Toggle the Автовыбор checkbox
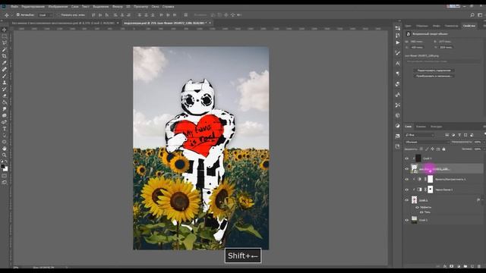486x273 pixels. tap(18, 14)
